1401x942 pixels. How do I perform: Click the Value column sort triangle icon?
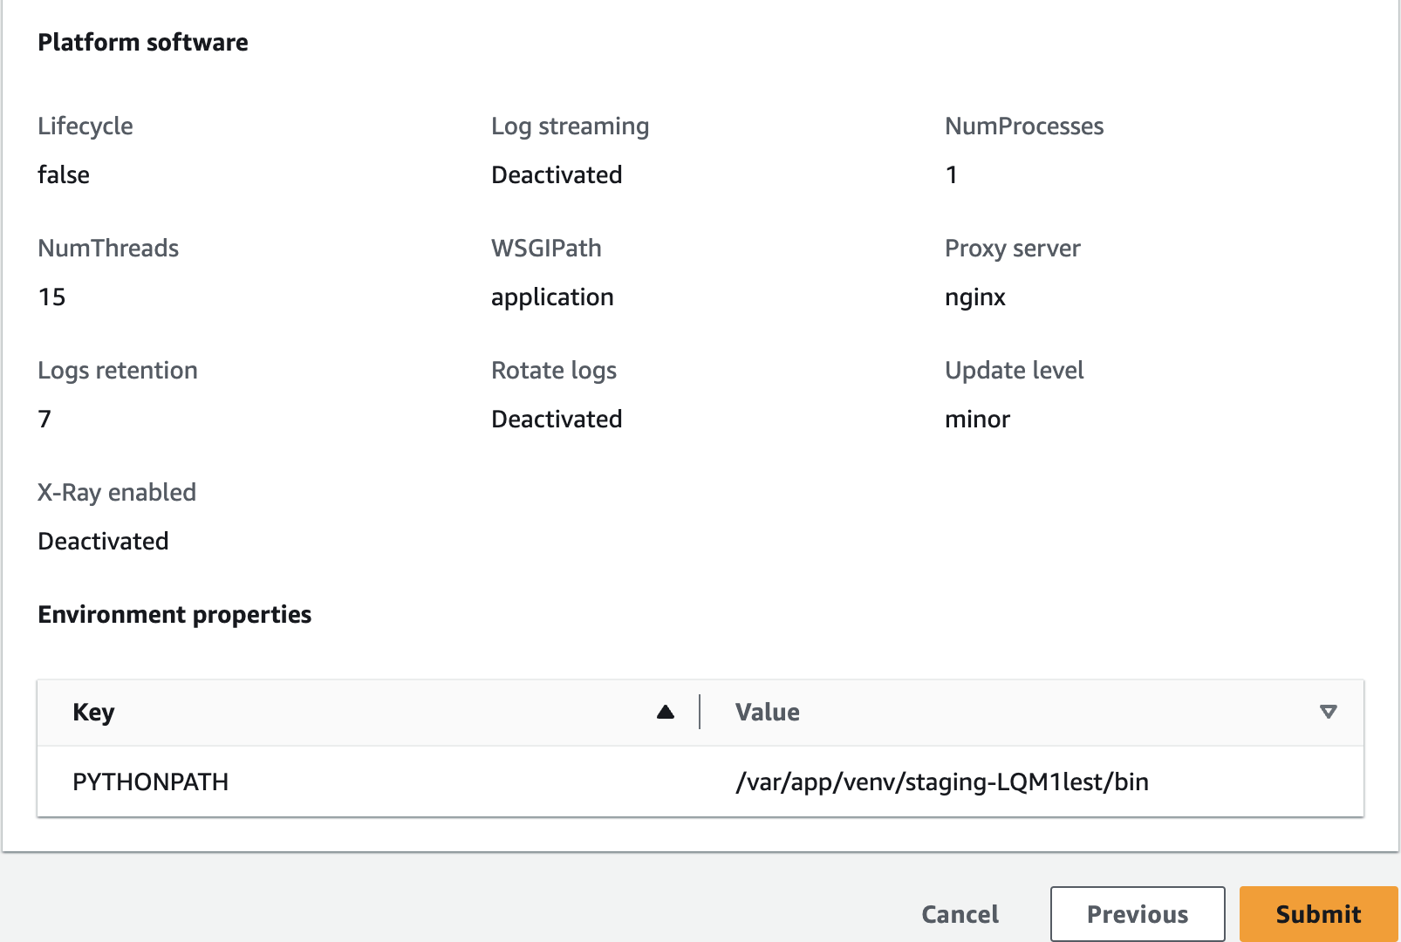point(1328,712)
